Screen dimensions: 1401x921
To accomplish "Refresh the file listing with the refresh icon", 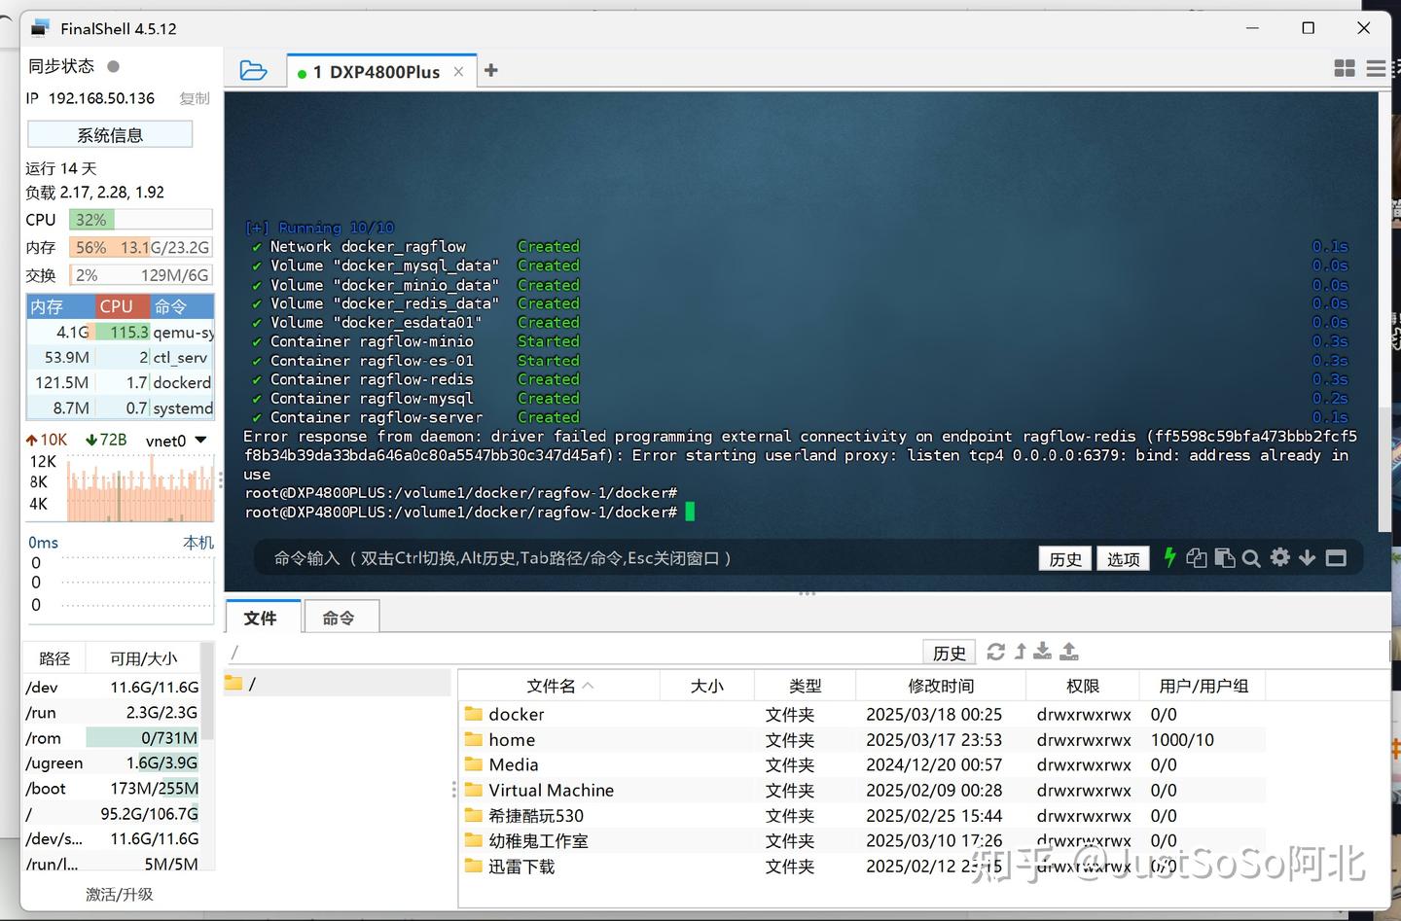I will click(995, 652).
